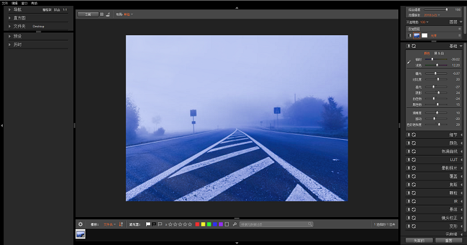Image resolution: width=467 pixels, height=245 pixels.
Task: Select the white balance eyedropper tool
Action: [x=409, y=62]
